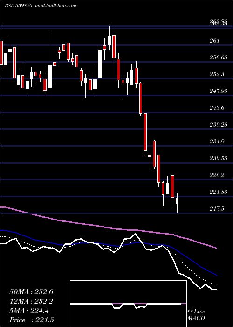Click the 239.25 price level label
Screen dimensions: 233x327
tap(219, 125)
